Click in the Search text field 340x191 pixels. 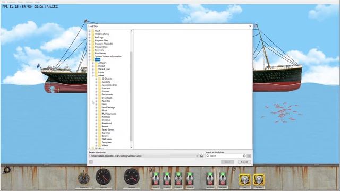click(x=225, y=156)
